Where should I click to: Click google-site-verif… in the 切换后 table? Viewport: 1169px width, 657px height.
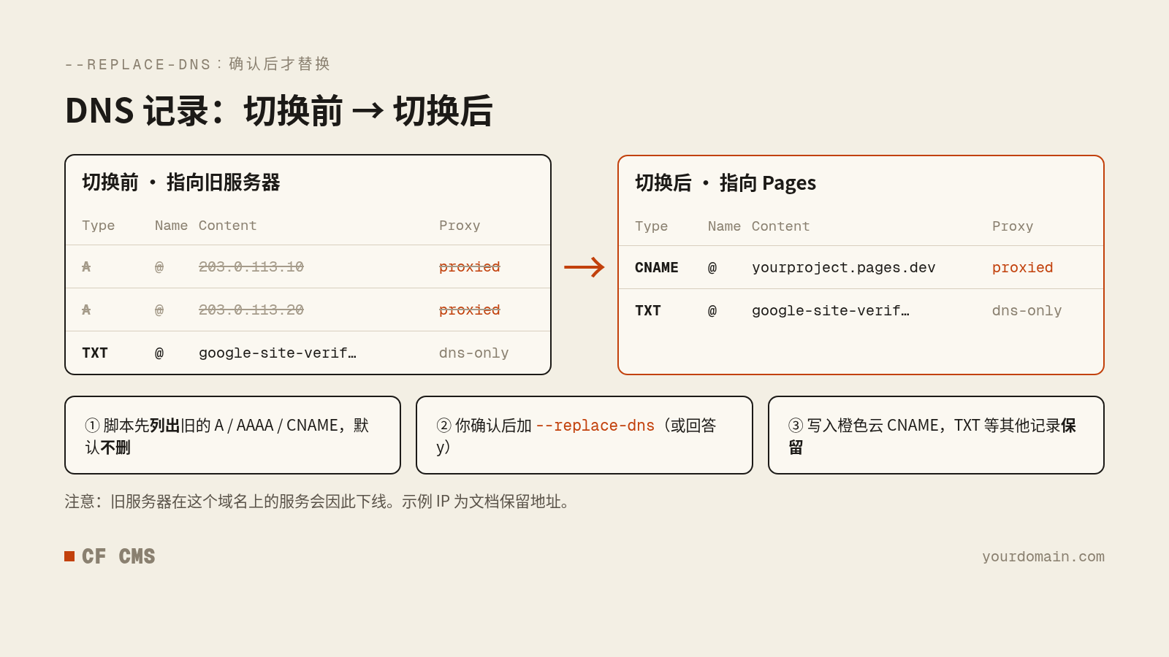pos(831,311)
